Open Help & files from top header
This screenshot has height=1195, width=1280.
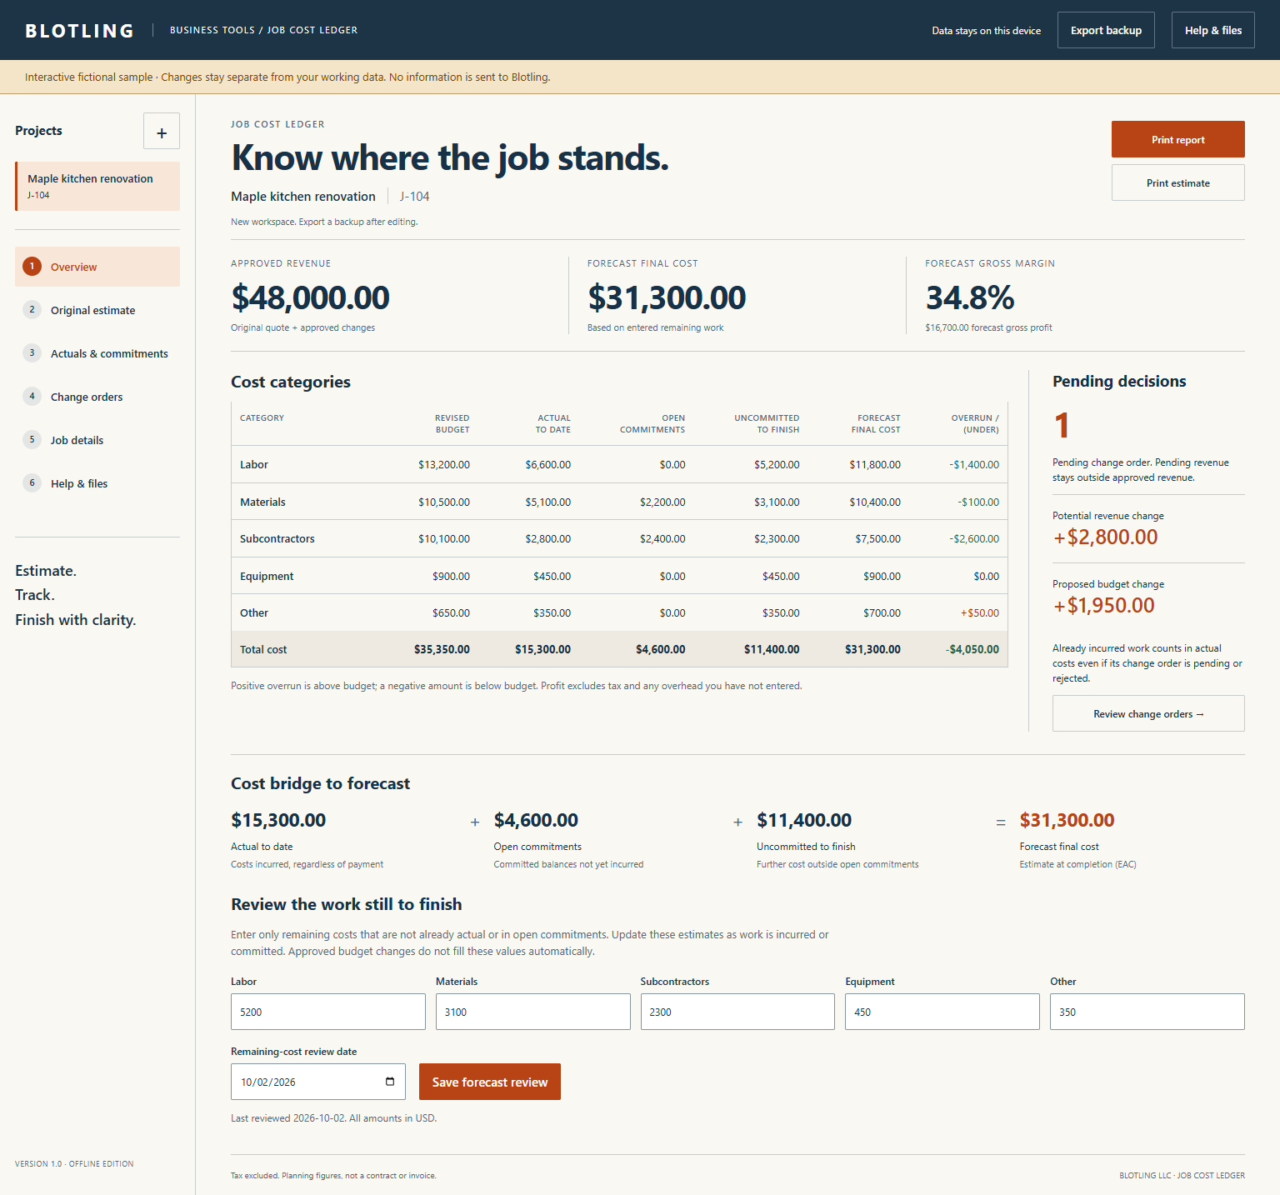tap(1213, 30)
